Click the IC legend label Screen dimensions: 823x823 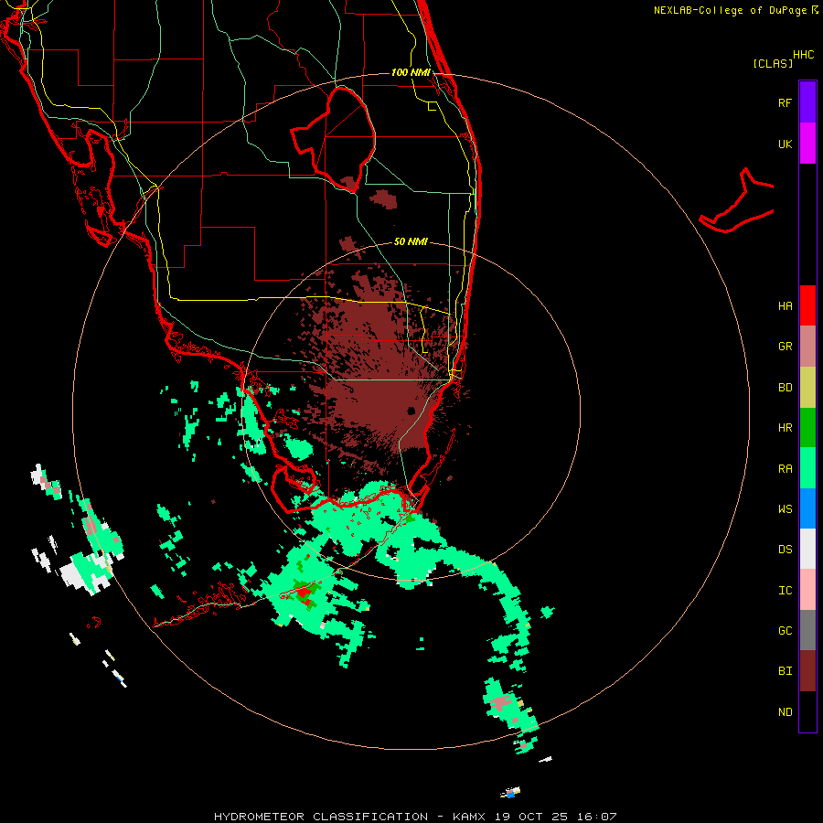tap(785, 591)
